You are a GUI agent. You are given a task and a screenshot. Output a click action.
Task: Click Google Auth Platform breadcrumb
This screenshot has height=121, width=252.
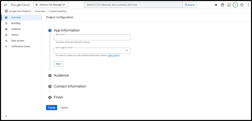coord(20,11)
